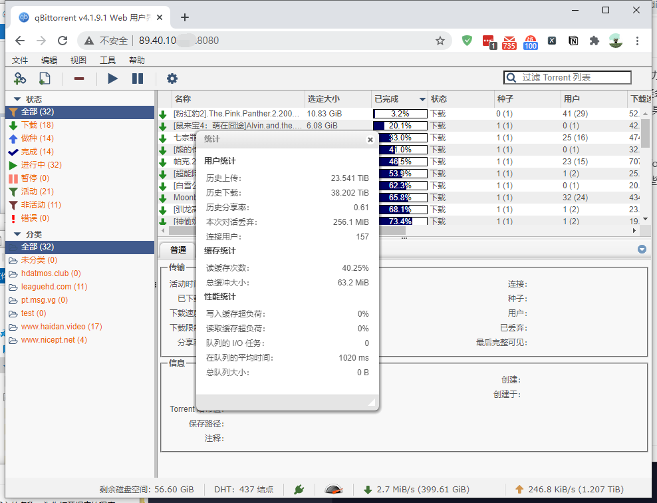Sort by 名称 column header
The height and width of the screenshot is (503, 657).
[x=239, y=99]
